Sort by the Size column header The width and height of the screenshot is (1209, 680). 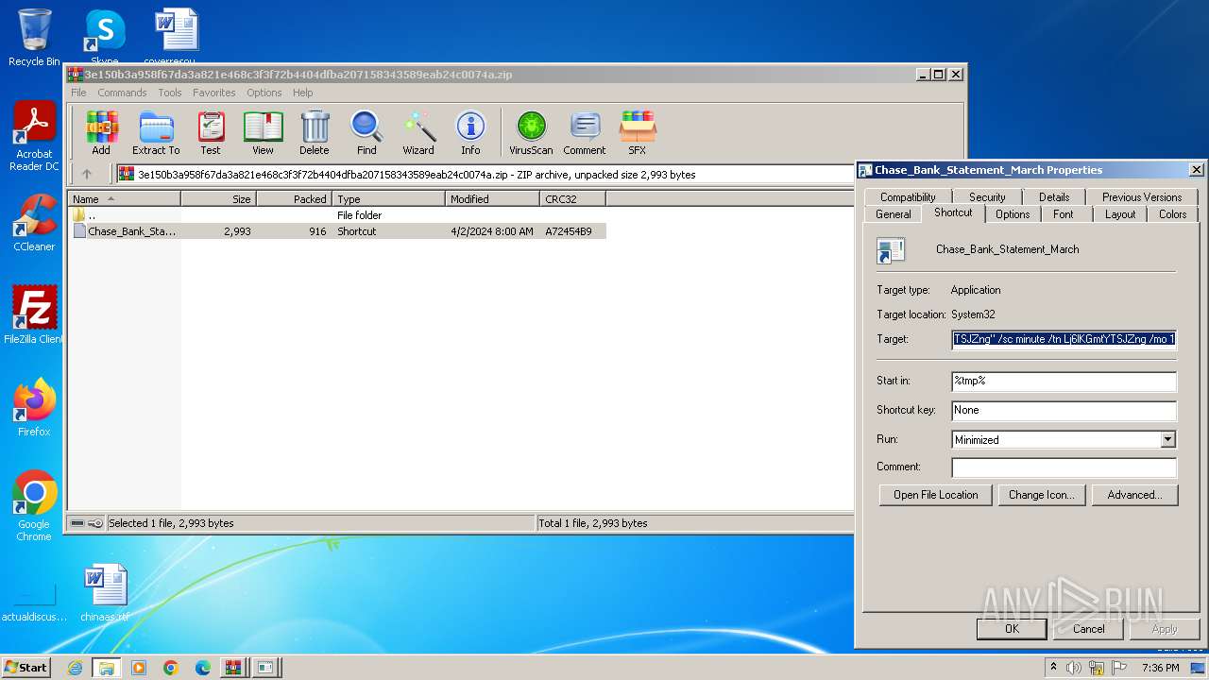218,199
